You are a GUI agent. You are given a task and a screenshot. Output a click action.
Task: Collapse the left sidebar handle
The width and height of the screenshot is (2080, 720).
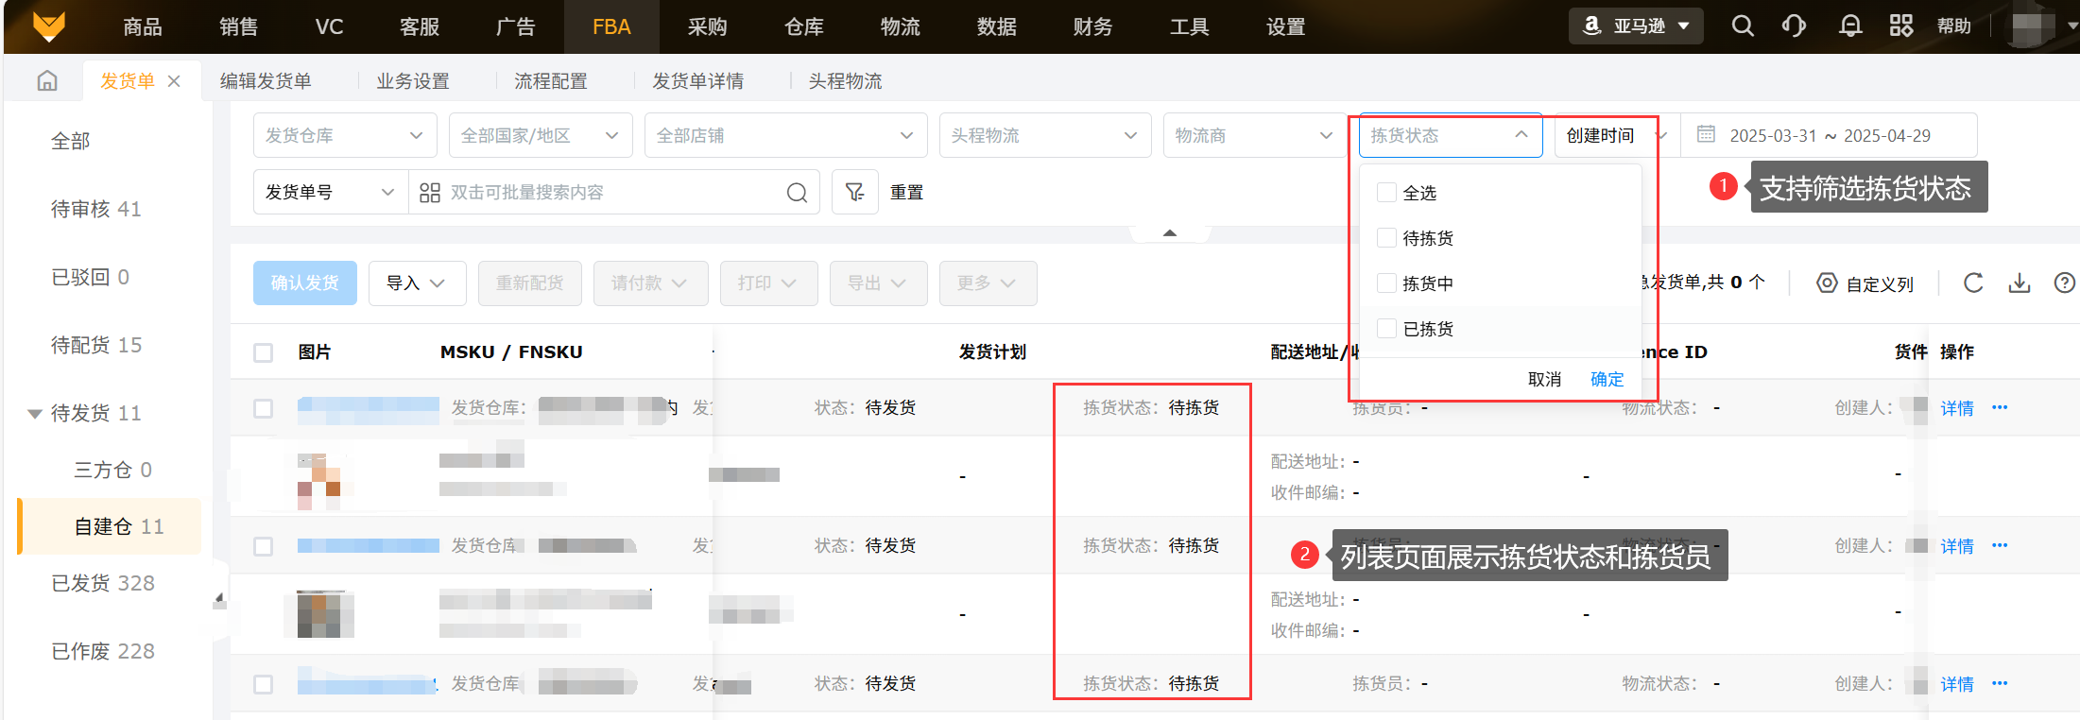[x=219, y=599]
